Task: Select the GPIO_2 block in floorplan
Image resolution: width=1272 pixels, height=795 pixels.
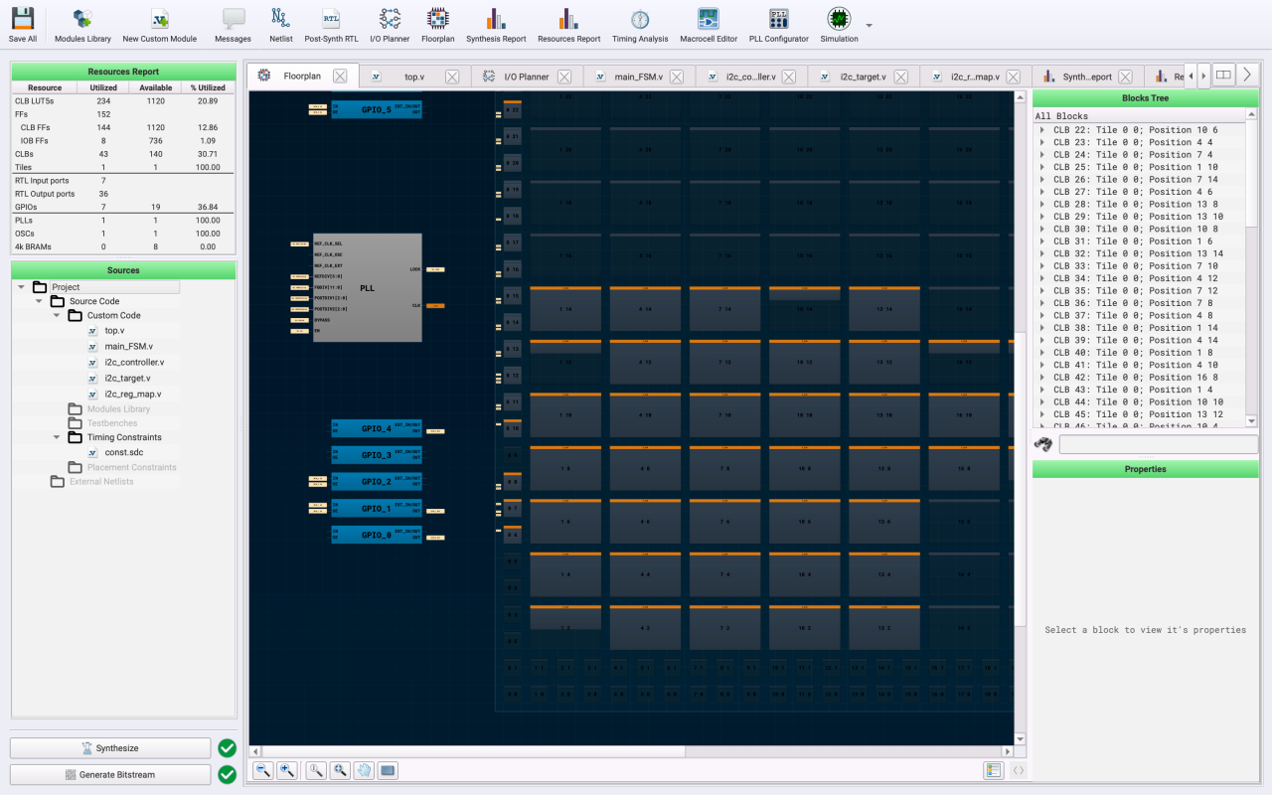Action: click(x=377, y=482)
